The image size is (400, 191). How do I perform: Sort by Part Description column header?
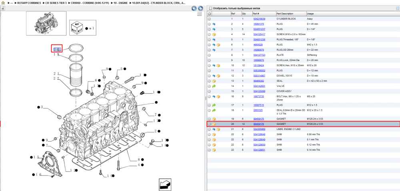point(285,14)
